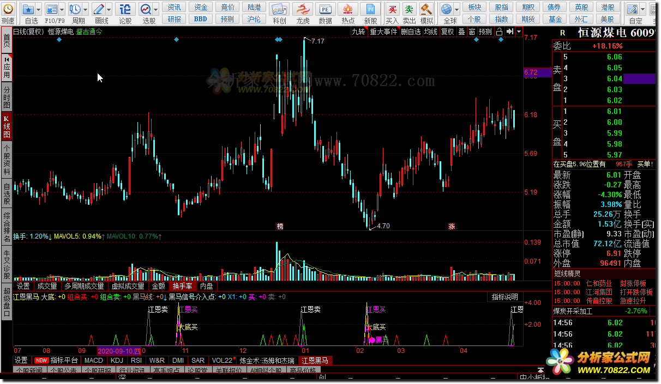Expand the 周期 period dropdown arrow

(x=86, y=9)
